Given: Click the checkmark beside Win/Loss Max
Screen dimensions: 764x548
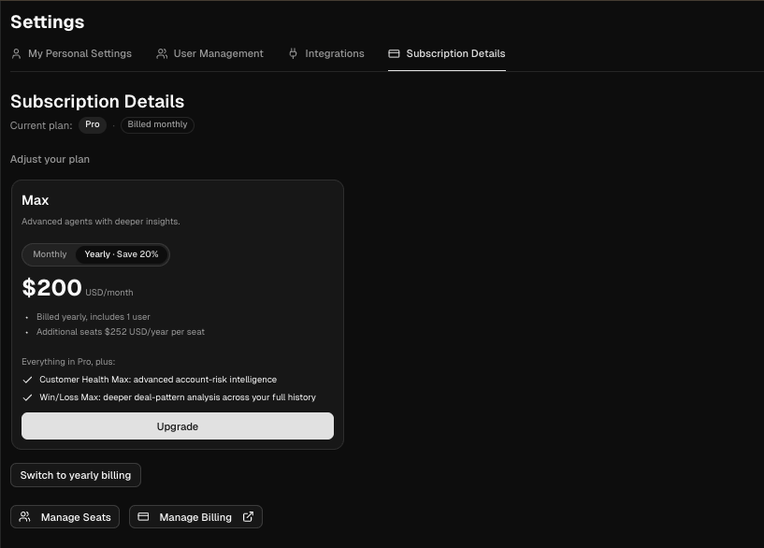Looking at the screenshot, I should coord(27,397).
